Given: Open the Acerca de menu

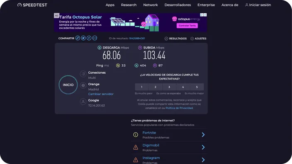Looking at the screenshot, I should [230, 5].
